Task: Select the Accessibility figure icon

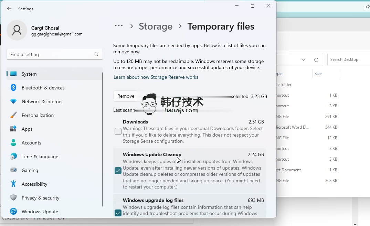Action: click(x=13, y=184)
